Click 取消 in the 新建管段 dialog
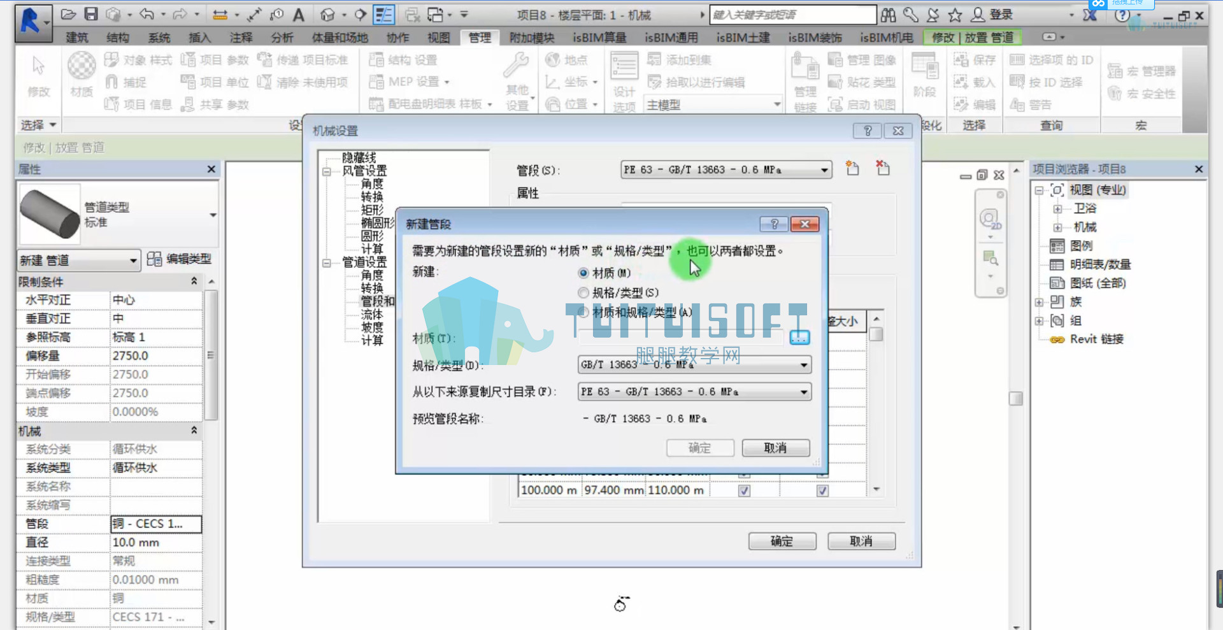 click(776, 448)
